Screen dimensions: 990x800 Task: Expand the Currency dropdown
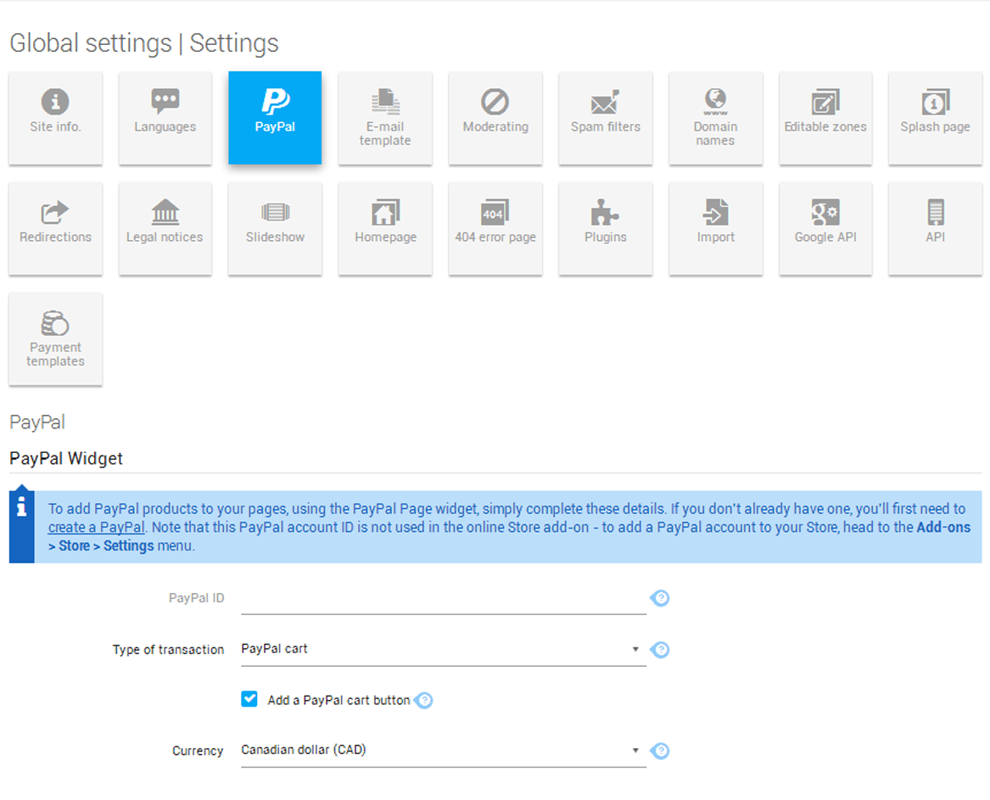click(443, 751)
